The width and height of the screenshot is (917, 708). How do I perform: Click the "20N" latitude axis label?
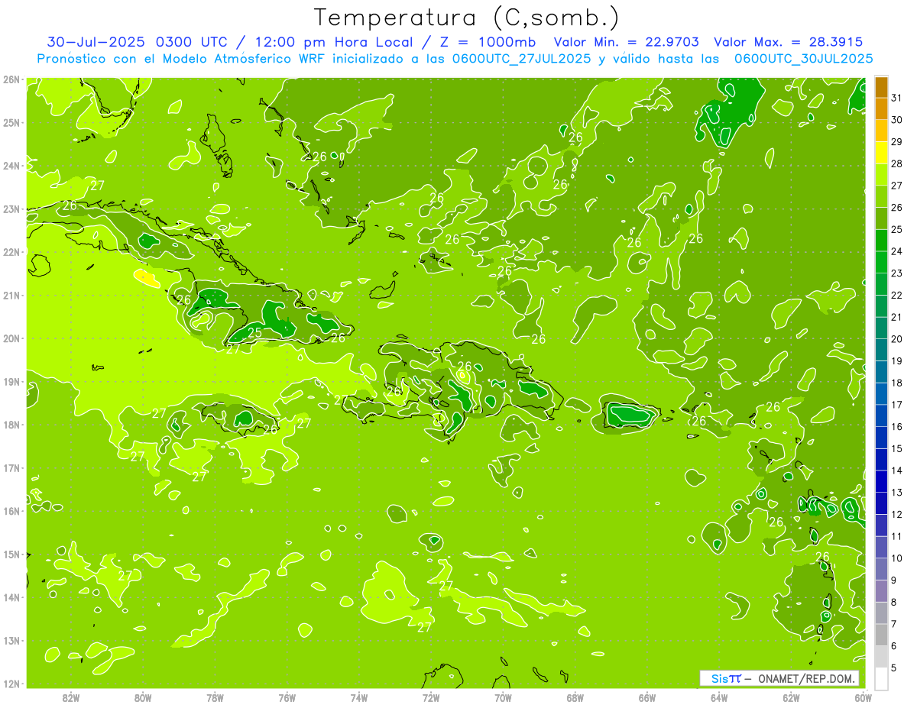[x=11, y=338]
